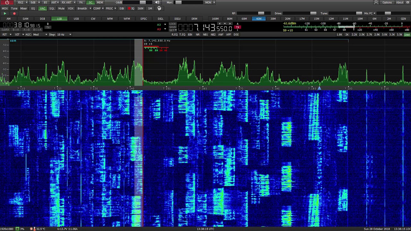Click the tune frequency right arrow
The height and width of the screenshot is (231, 411).
230,24
